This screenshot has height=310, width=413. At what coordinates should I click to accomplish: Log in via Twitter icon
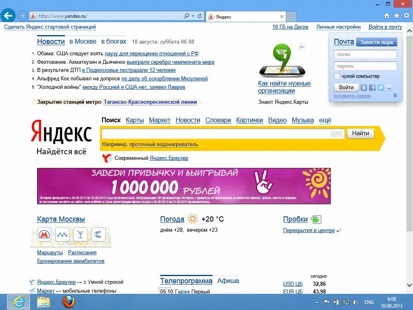(x=381, y=88)
